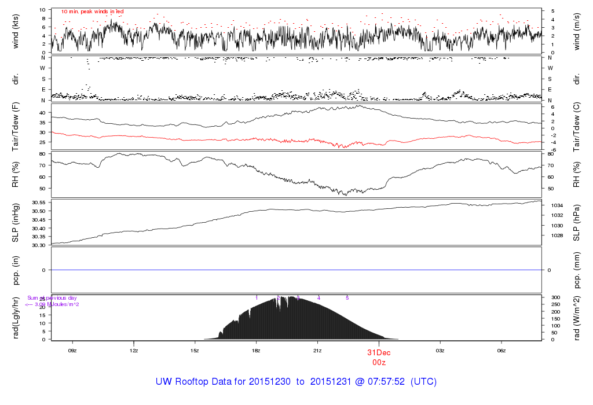Select the 21z time axis tick label
The height and width of the screenshot is (405, 593).
(x=317, y=350)
